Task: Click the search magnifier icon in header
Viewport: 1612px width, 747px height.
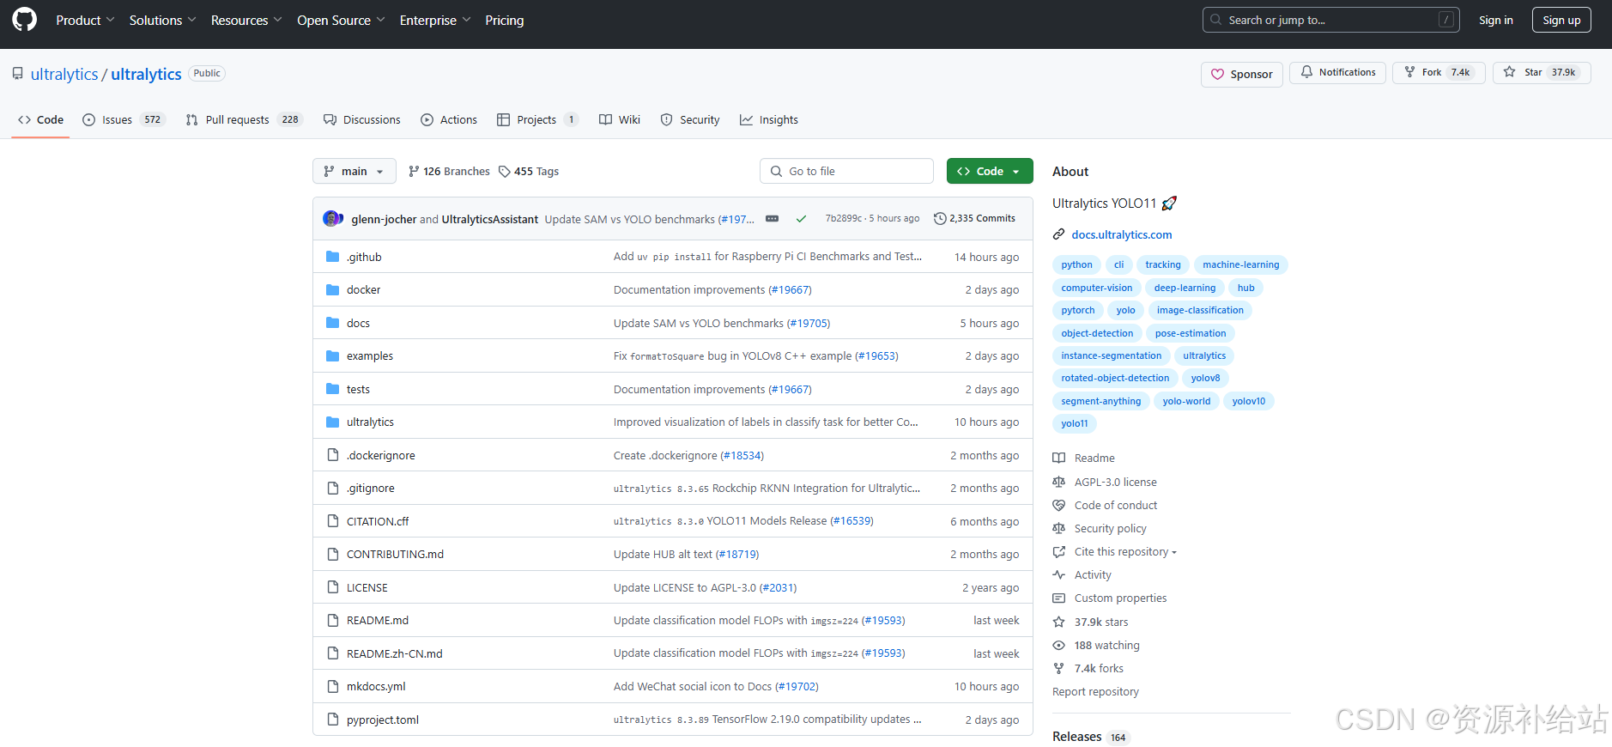Action: 1216,20
